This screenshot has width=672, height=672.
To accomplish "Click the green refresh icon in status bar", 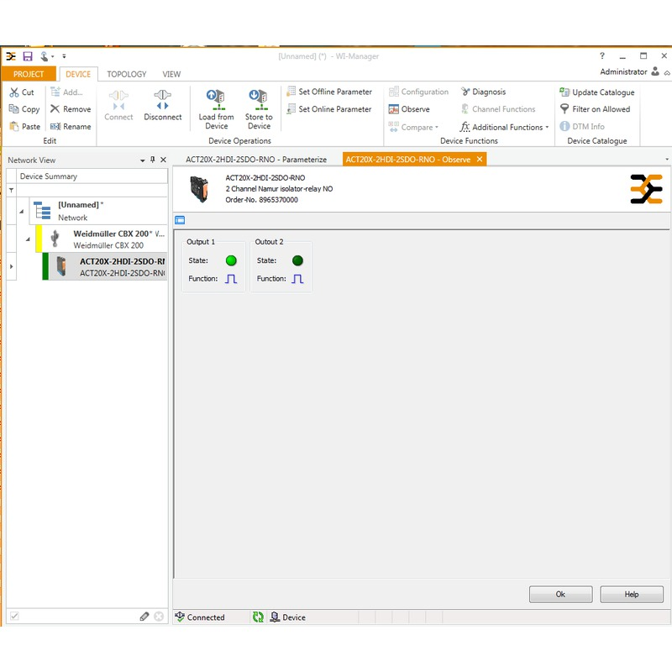I will (x=258, y=617).
